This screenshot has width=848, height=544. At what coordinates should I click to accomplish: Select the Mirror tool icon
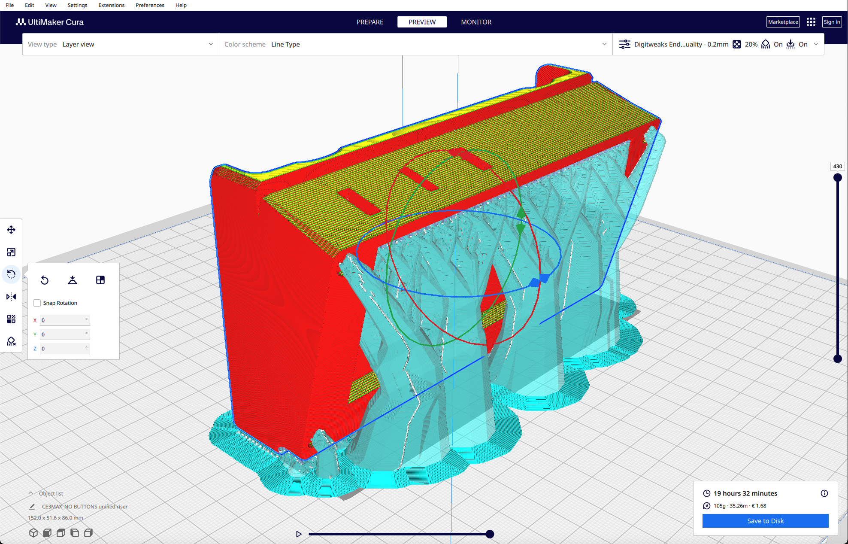11,297
